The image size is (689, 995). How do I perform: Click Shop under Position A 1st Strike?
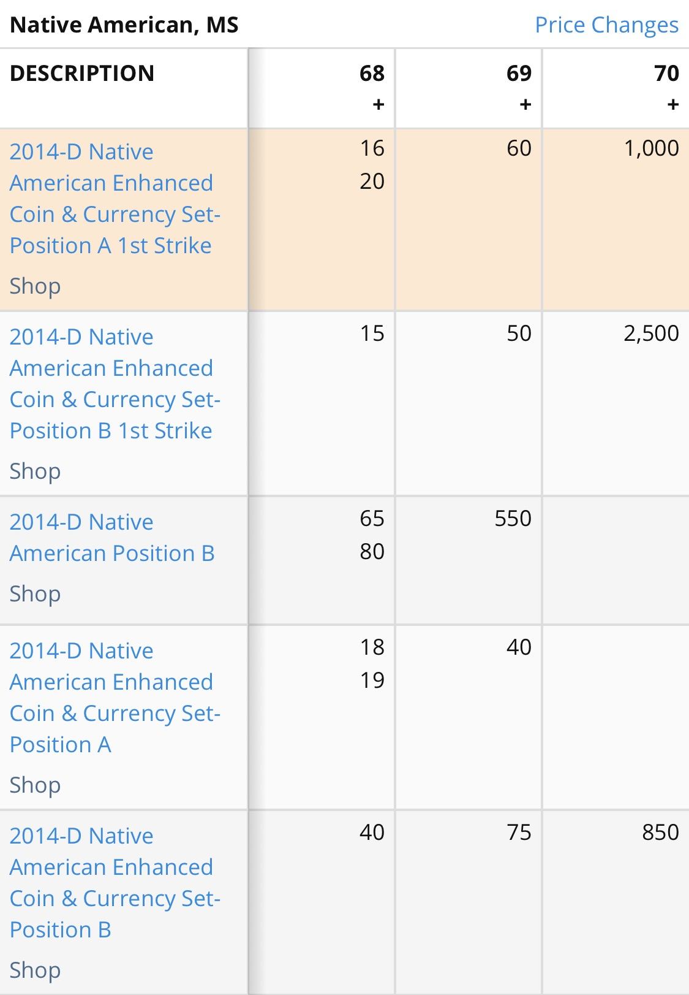click(35, 286)
